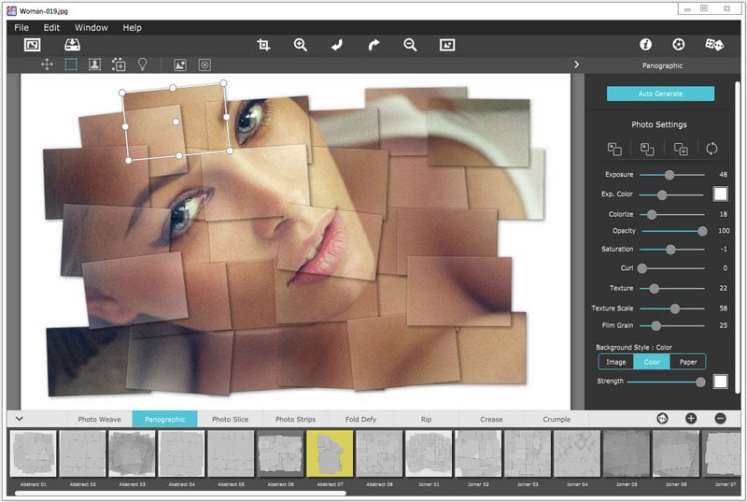Remove a preset with the minus icon
This screenshot has height=502, width=747.
[720, 419]
